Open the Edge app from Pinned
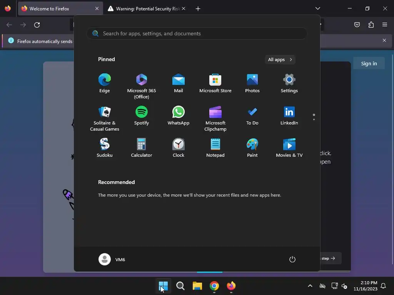The height and width of the screenshot is (295, 394). coord(105,83)
